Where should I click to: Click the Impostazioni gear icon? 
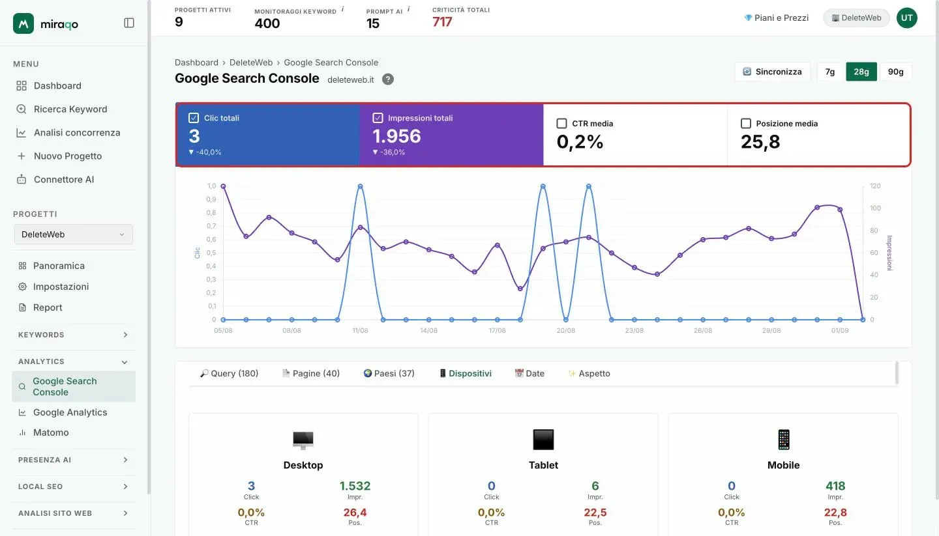point(22,287)
